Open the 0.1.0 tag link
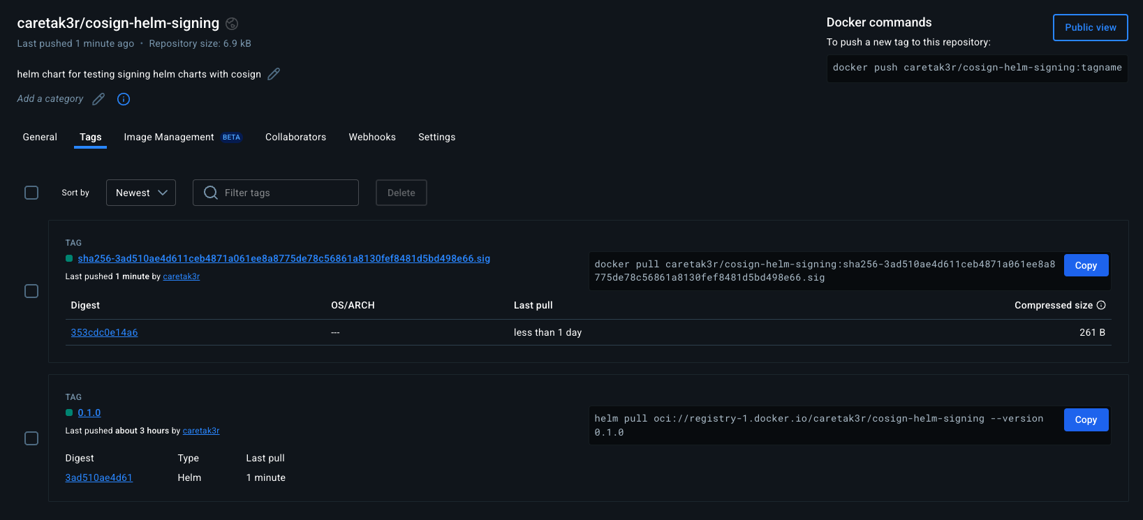This screenshot has height=520, width=1143. pyautogui.click(x=89, y=413)
